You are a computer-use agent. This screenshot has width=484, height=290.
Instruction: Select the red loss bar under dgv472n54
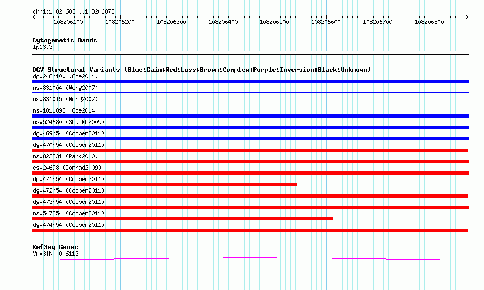[x=250, y=196]
